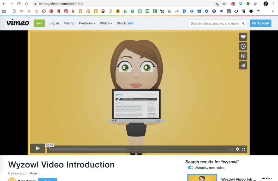Viewport: 278px width, 181px height.
Task: Click the Pinterest extension icon in the toolbar
Action: click(233, 4)
